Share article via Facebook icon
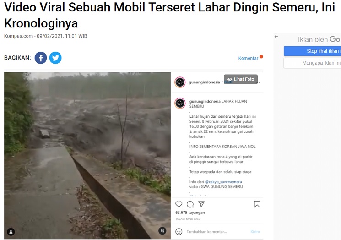Viewport: 341px width, 240px height. (x=41, y=58)
